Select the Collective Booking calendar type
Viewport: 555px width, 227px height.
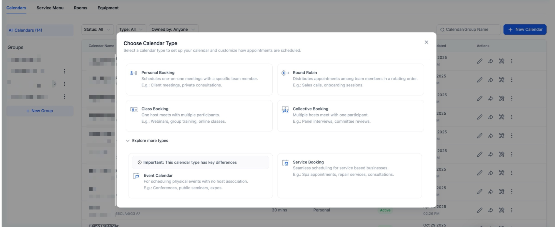click(350, 115)
